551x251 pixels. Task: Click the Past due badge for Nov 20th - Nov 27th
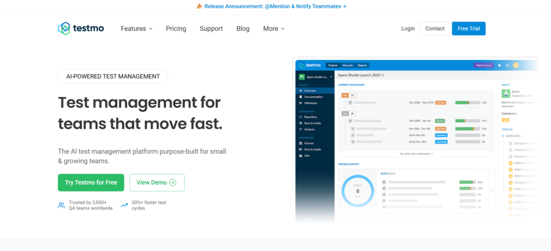click(x=441, y=103)
